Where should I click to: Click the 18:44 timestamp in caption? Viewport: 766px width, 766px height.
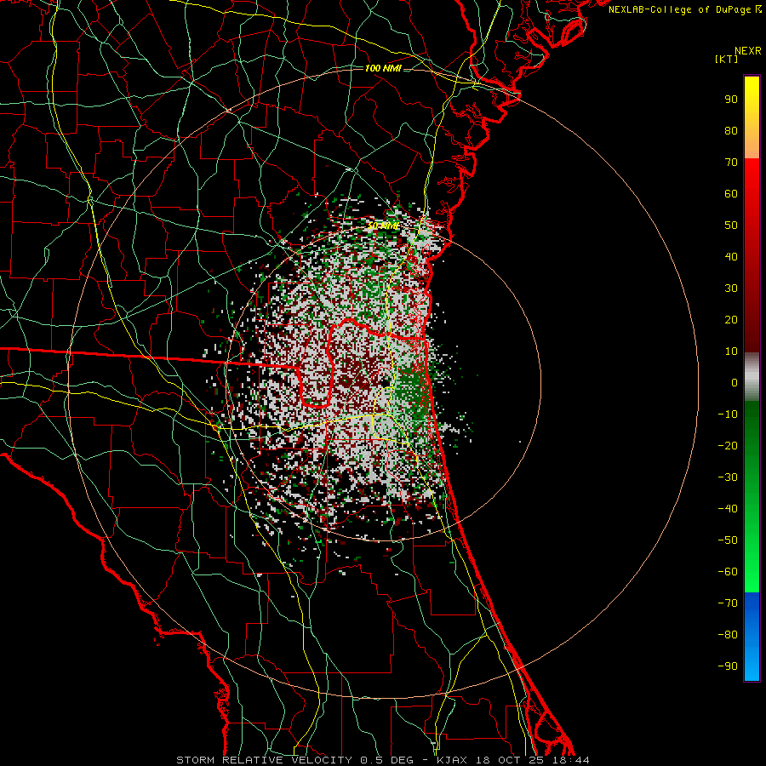571,760
